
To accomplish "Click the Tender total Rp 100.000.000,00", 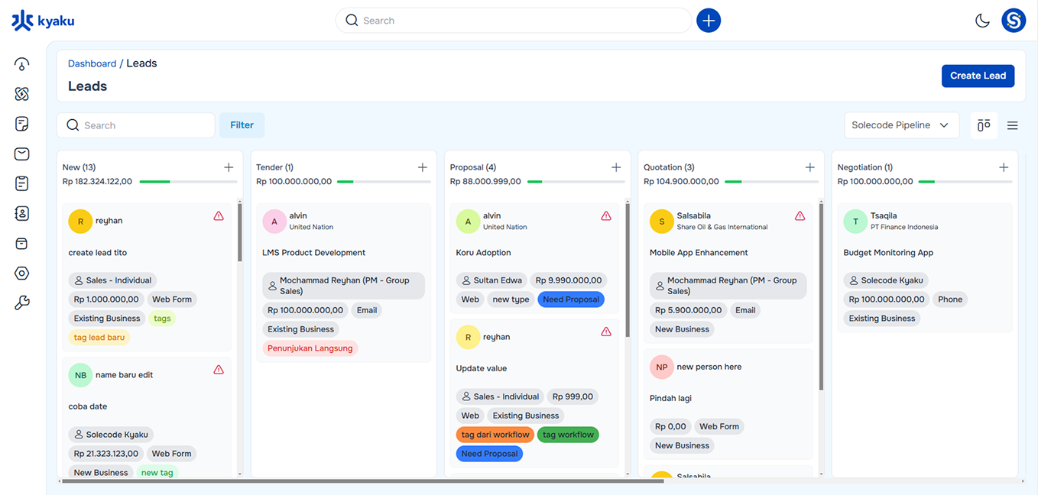I will 294,182.
